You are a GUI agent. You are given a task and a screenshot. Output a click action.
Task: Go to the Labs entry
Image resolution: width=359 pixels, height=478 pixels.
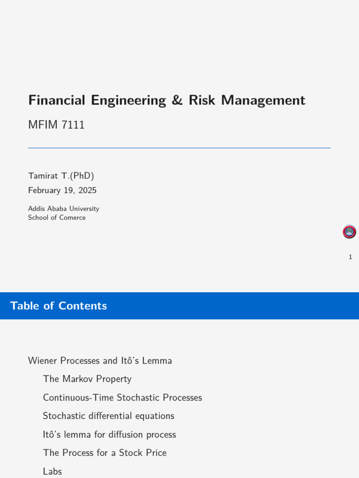(52, 471)
